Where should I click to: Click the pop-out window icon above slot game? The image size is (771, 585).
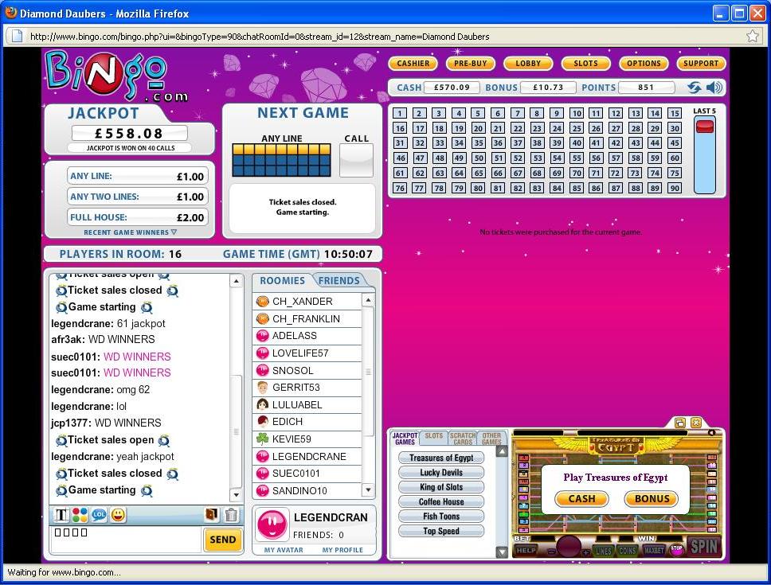(680, 423)
